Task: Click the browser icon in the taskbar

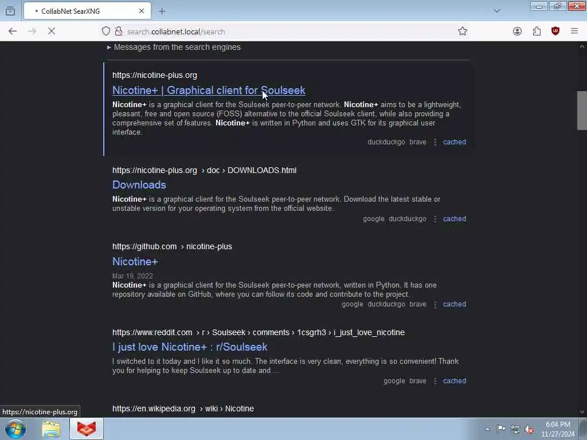Action: (x=87, y=429)
